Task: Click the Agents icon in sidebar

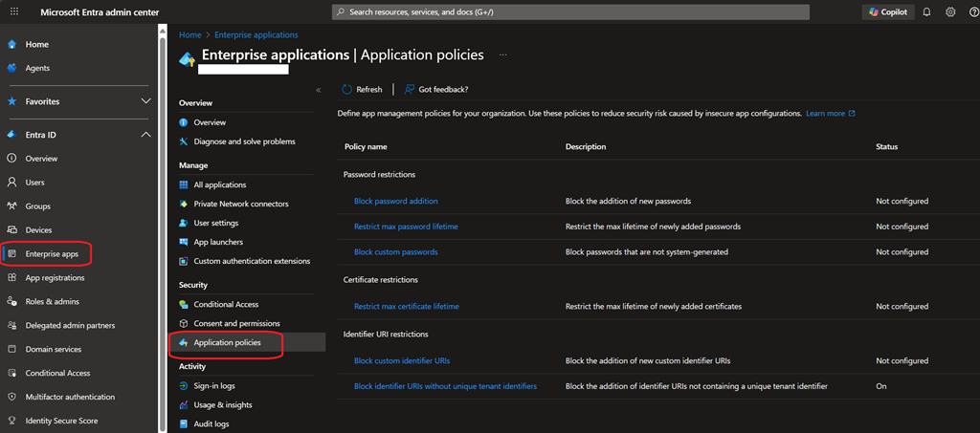Action: click(11, 68)
